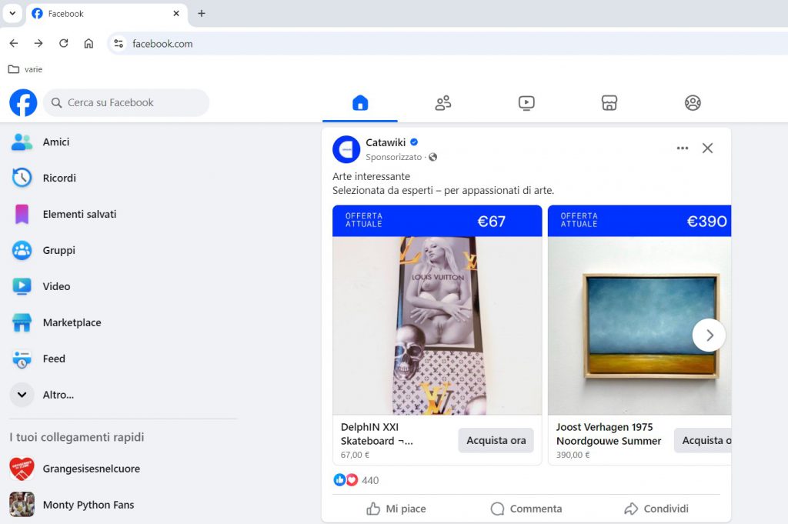Image resolution: width=788 pixels, height=524 pixels.
Task: Click Condividi on the post
Action: [656, 509]
